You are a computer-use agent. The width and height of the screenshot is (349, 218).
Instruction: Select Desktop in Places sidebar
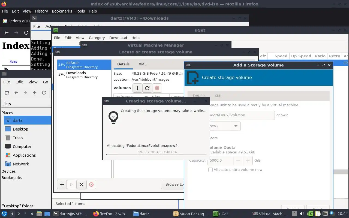click(x=28, y=129)
